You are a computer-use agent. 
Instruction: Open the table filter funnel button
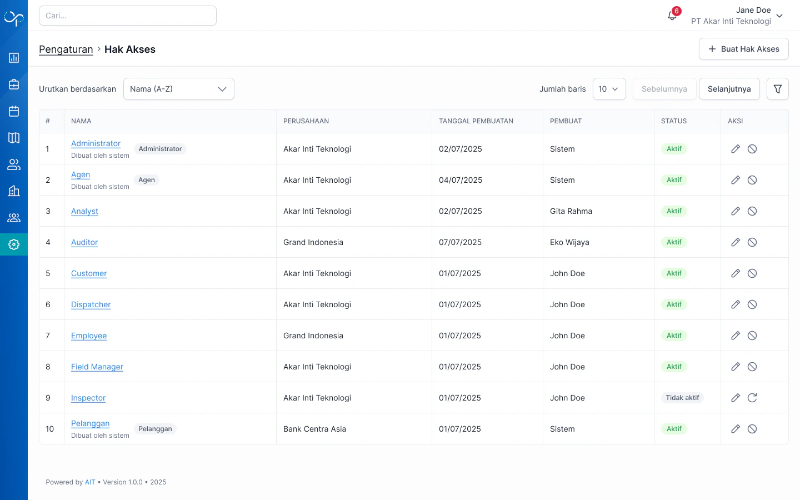coord(778,89)
